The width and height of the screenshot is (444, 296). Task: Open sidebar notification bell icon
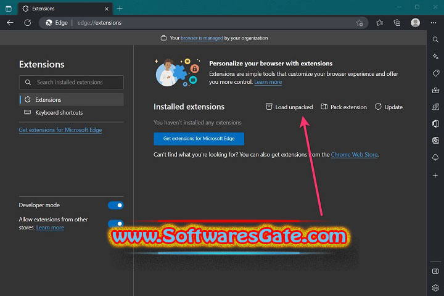[435, 157]
